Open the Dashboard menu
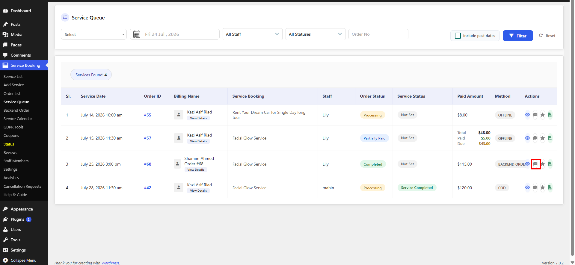 (24, 11)
